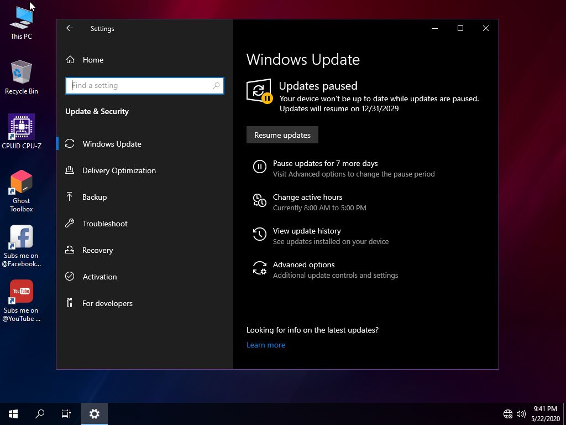Open the network tray icon
566x425 pixels.
[508, 414]
